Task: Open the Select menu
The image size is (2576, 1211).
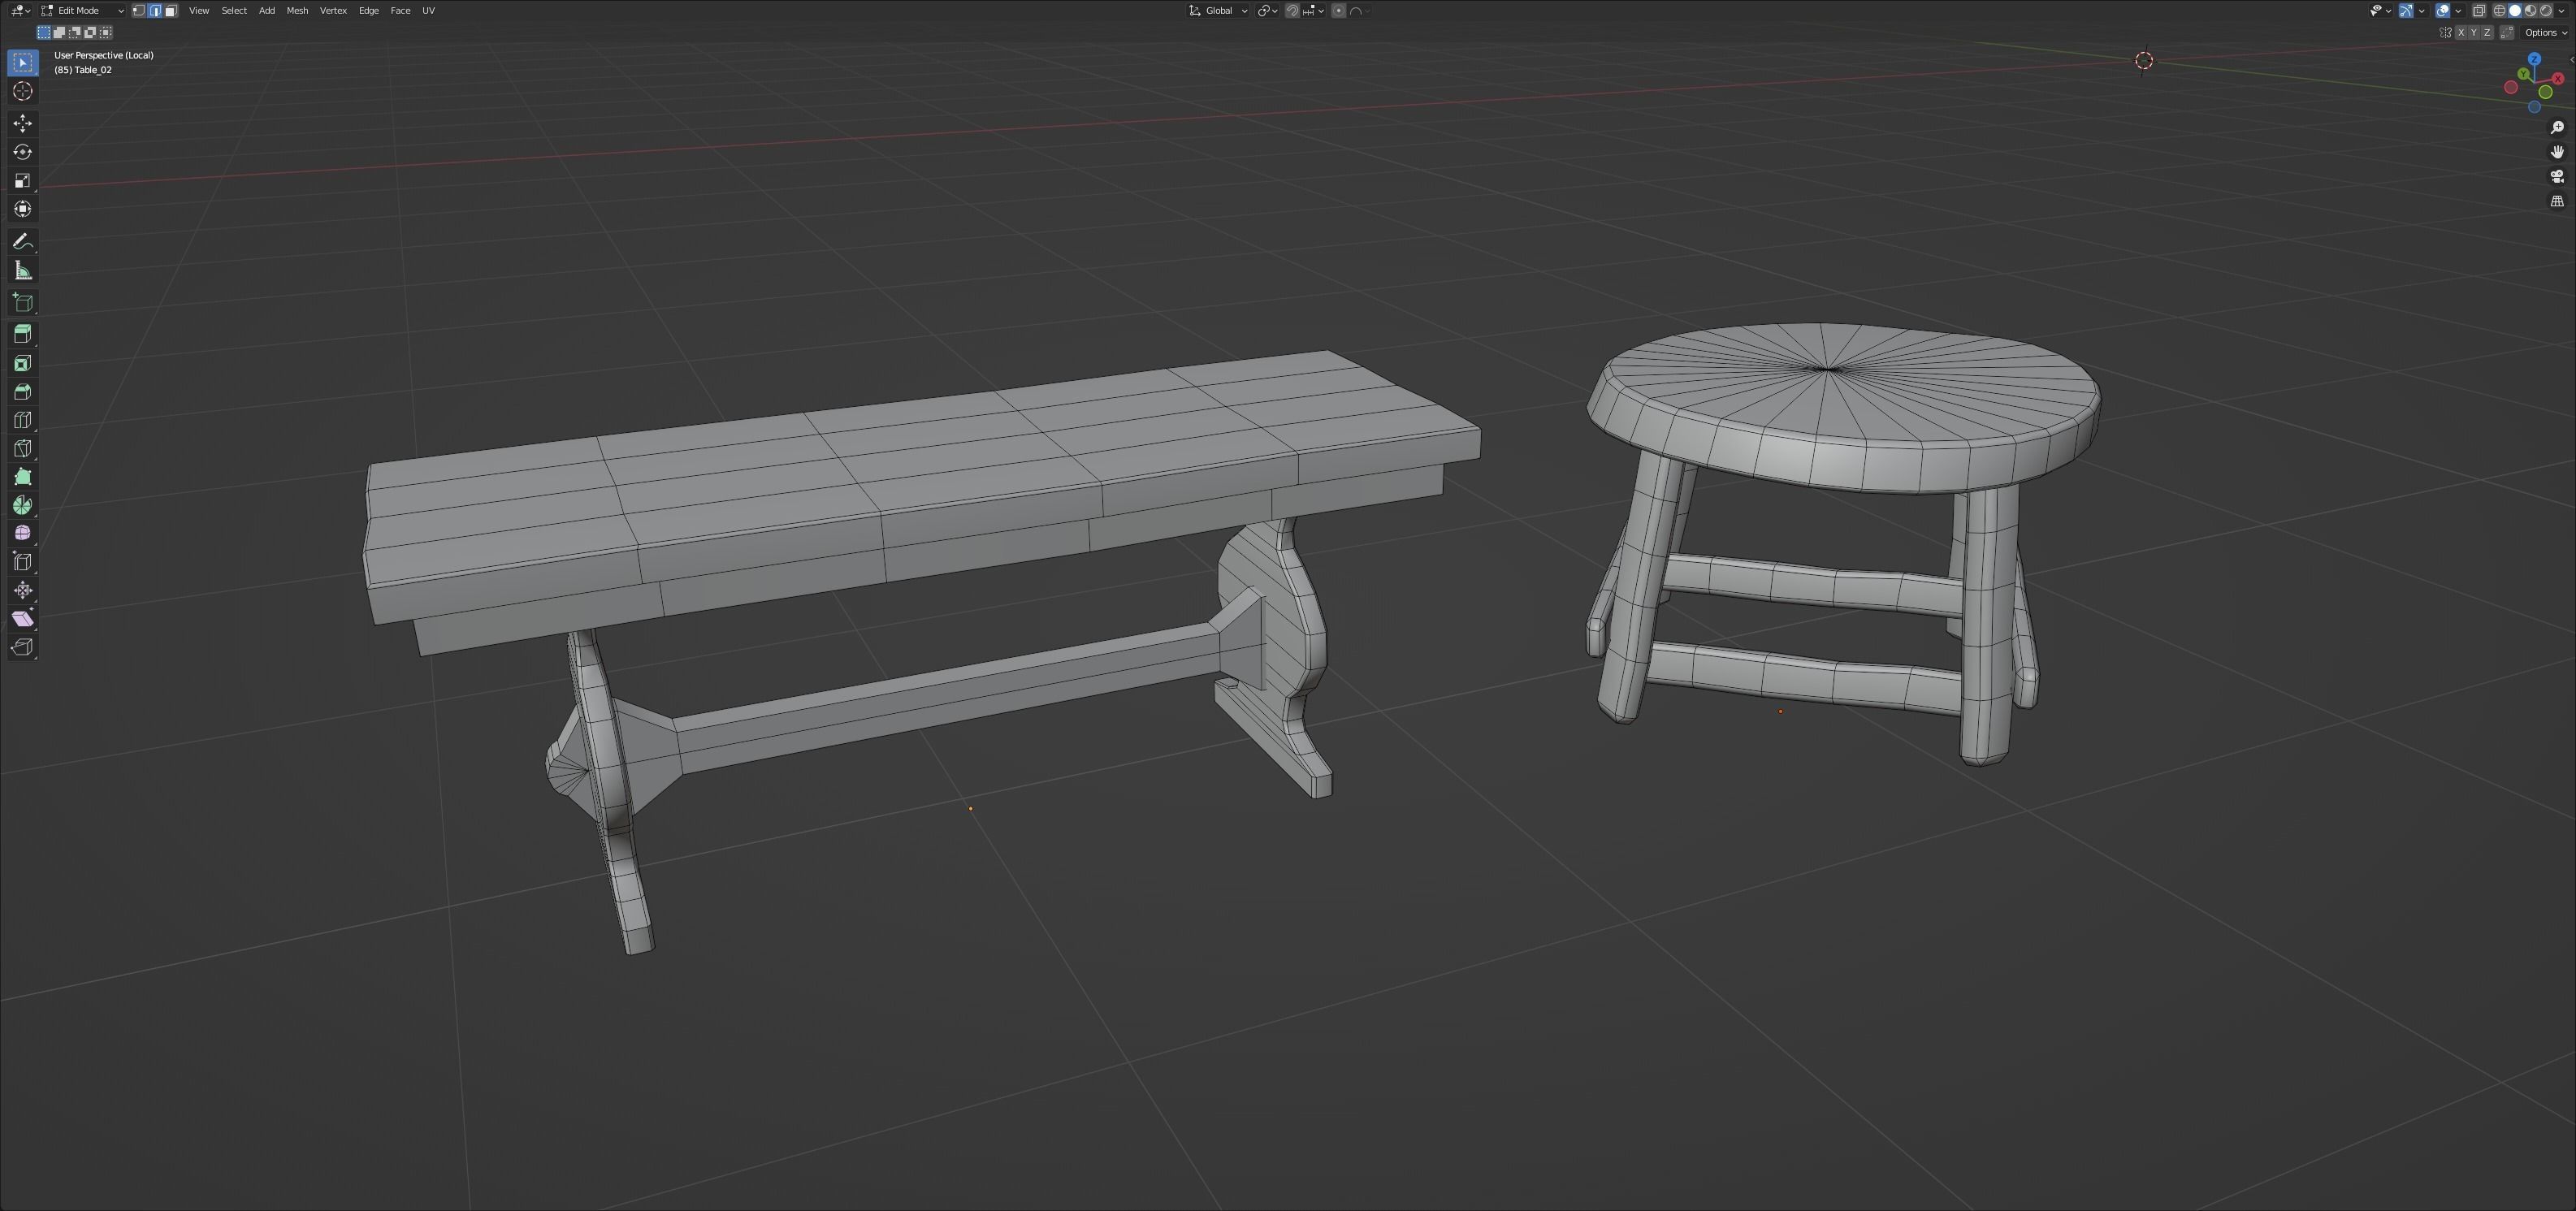Action: (x=234, y=11)
